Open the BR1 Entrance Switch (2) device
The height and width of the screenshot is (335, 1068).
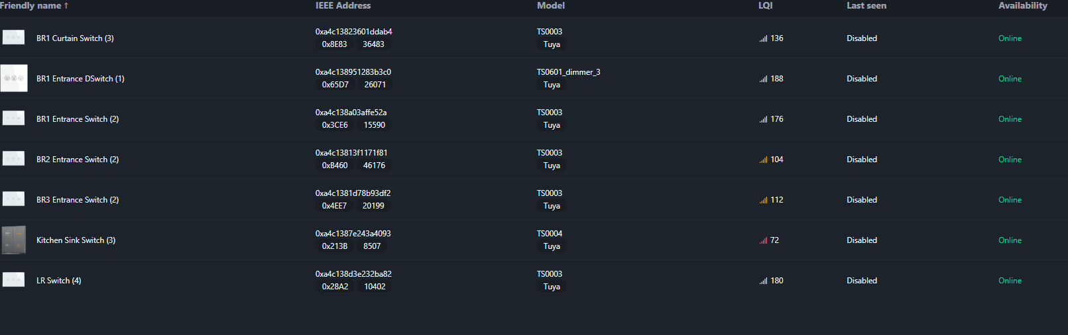pos(78,119)
